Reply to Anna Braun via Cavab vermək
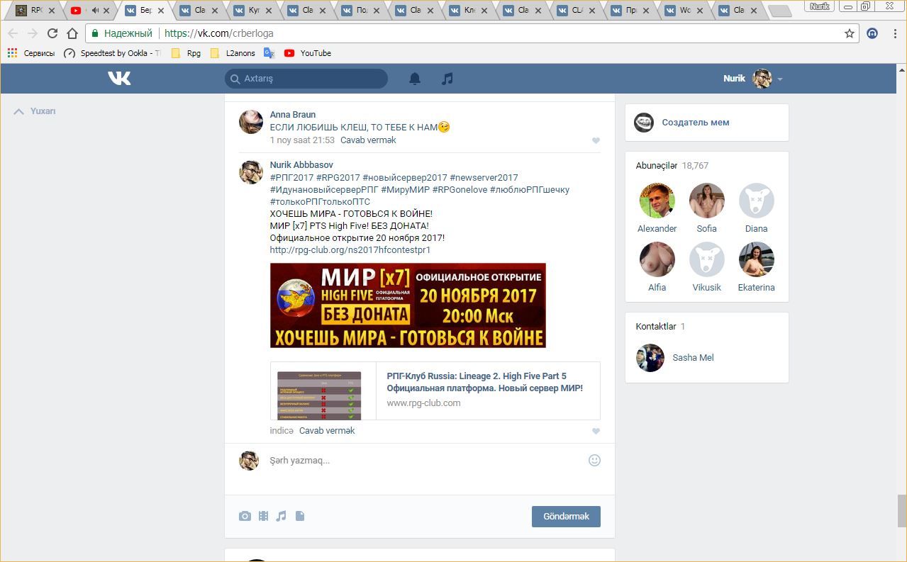This screenshot has height=562, width=907. coord(368,140)
